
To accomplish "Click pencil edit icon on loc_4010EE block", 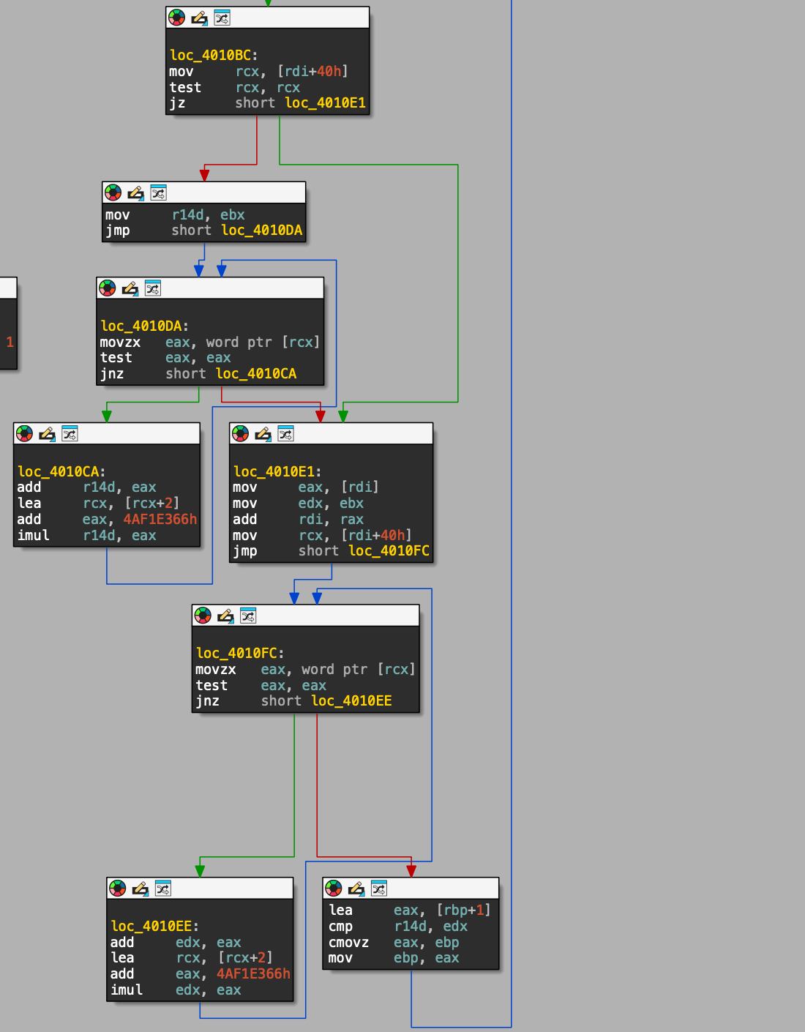I will point(140,889).
